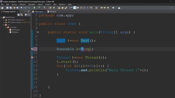Viewport: 175px width, 98px height.
Task: Click Previous Annotation toolbar icon
Action: [x=97, y=8]
